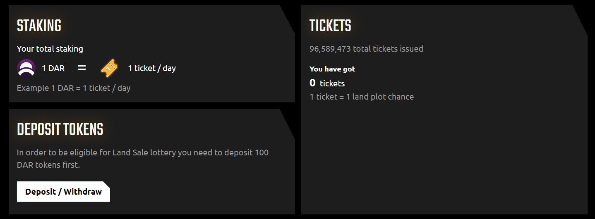595x219 pixels.
Task: Click the 'Example 1 DAR = 1 ticket / day' note
Action: [74, 88]
